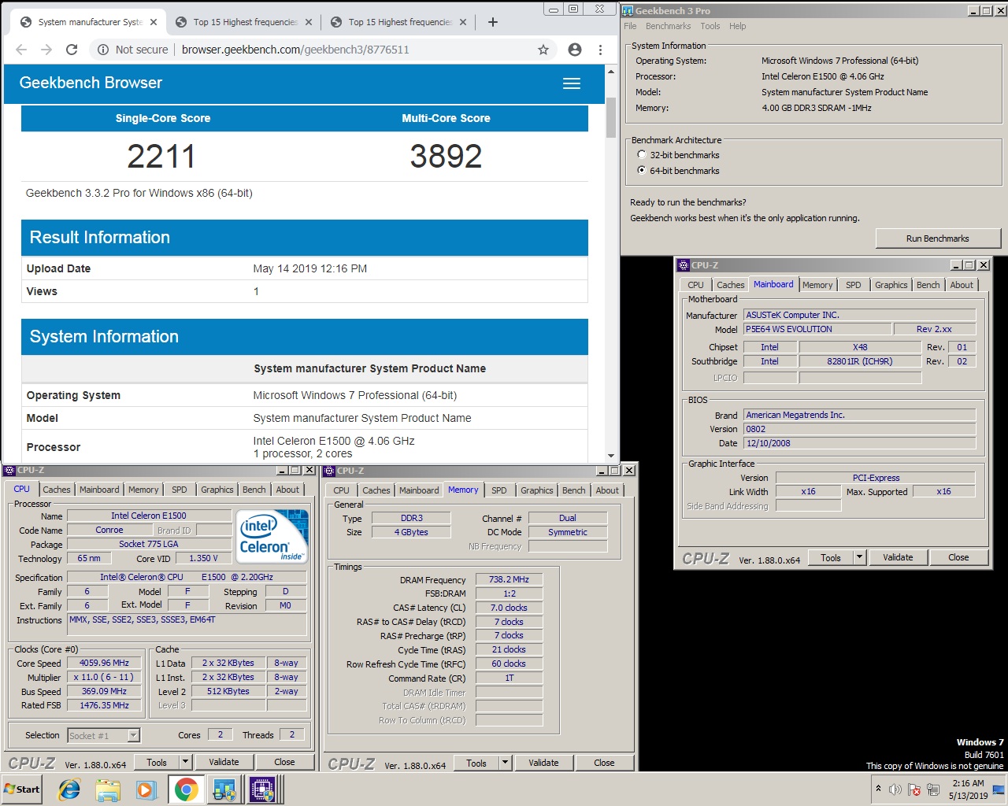Show hidden tray icons arrow
The height and width of the screenshot is (806, 1008).
click(x=878, y=789)
